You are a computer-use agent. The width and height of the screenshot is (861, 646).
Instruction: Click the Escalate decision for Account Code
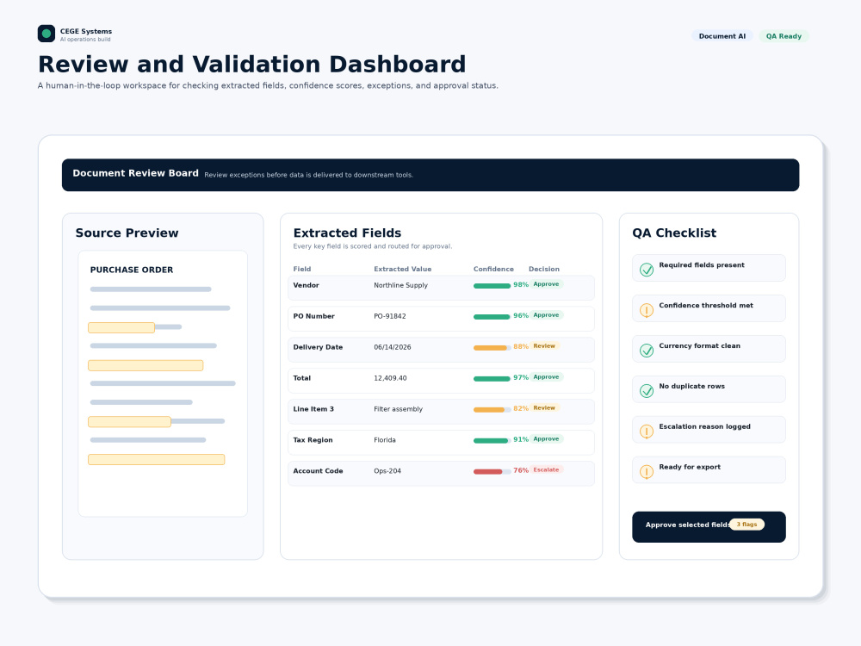click(x=546, y=469)
